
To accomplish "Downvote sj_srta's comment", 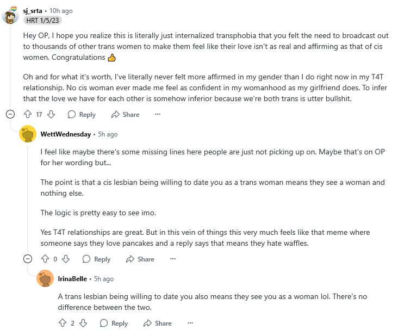I will [x=51, y=115].
